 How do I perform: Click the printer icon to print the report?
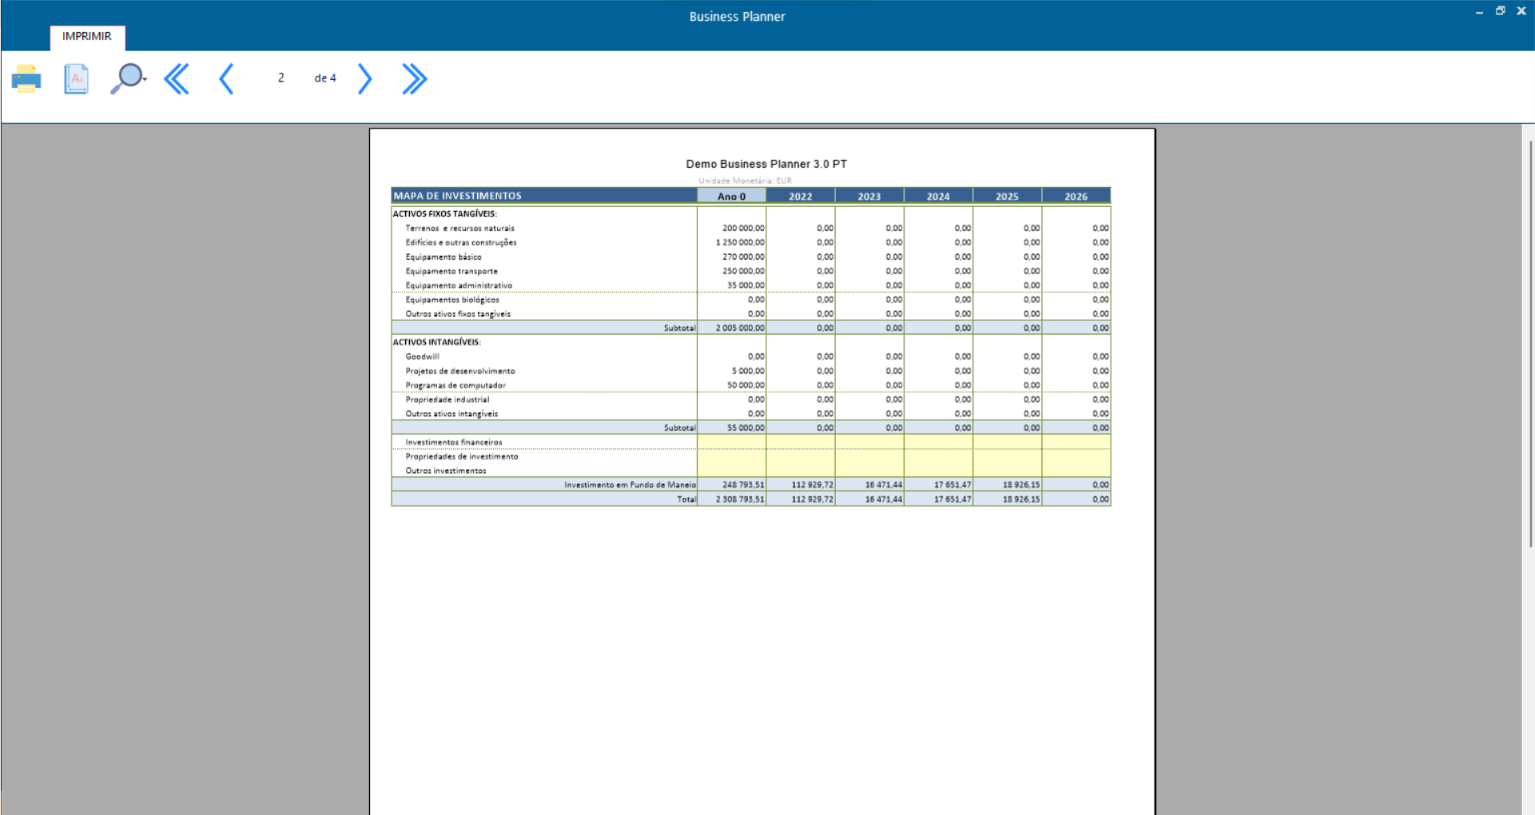point(26,78)
